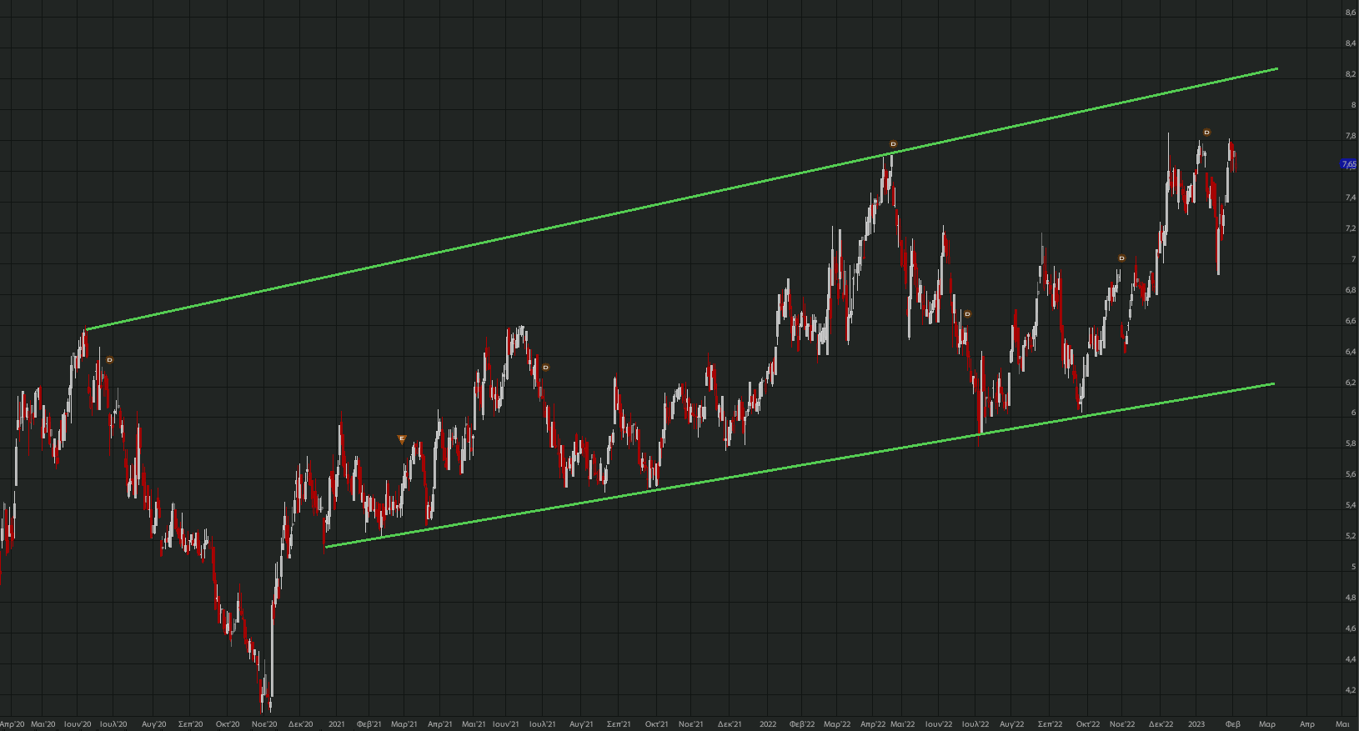Image resolution: width=1359 pixels, height=731 pixels.
Task: Click the Ιουν'20 date axis label
Action: (x=78, y=724)
